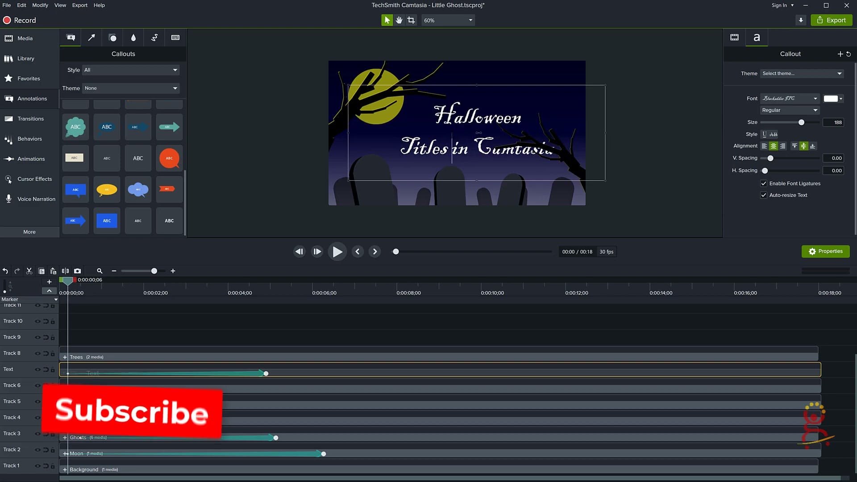Open the Arrows and Lines annotations tab
857x482 pixels.
point(92,37)
